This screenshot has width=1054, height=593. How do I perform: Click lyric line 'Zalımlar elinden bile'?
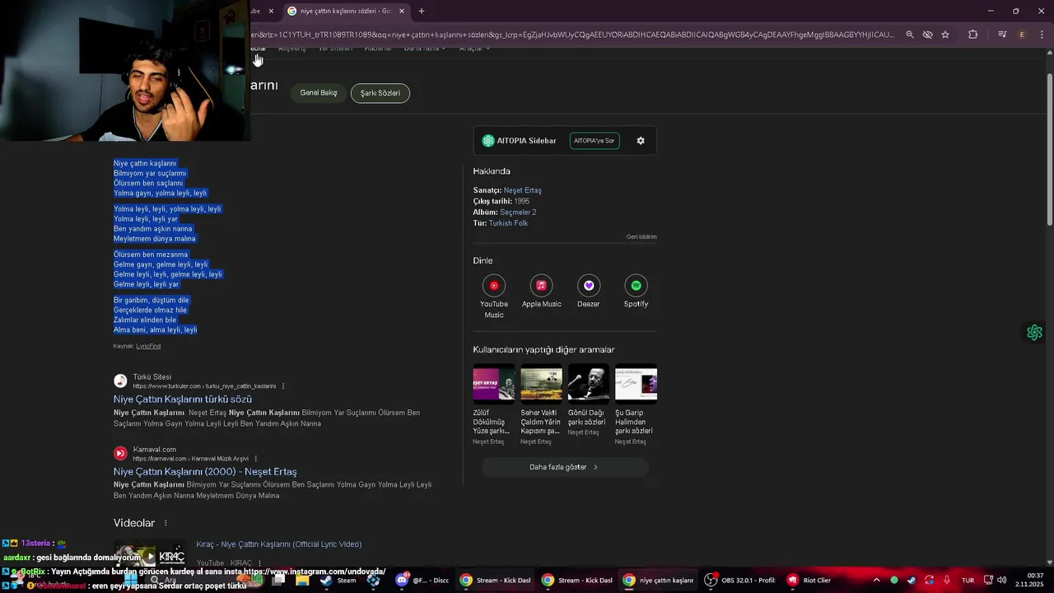tap(145, 320)
